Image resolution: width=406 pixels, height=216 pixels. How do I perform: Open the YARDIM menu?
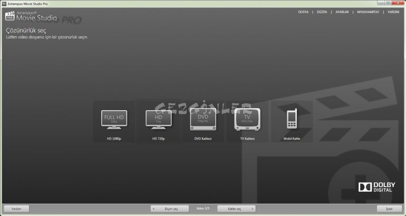coord(393,12)
